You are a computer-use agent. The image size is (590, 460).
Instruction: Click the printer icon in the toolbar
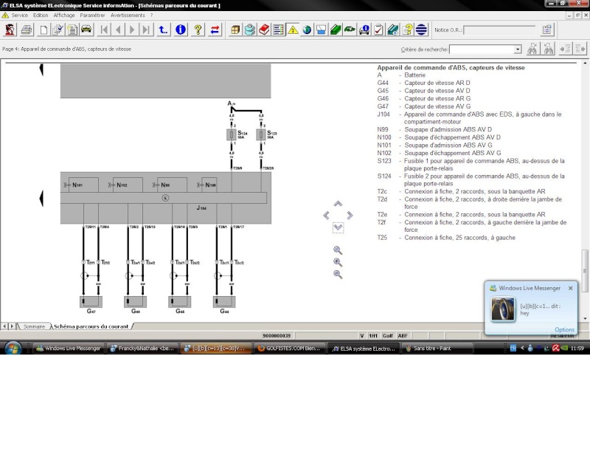[27, 30]
